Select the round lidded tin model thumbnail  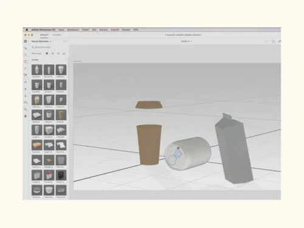37,190
